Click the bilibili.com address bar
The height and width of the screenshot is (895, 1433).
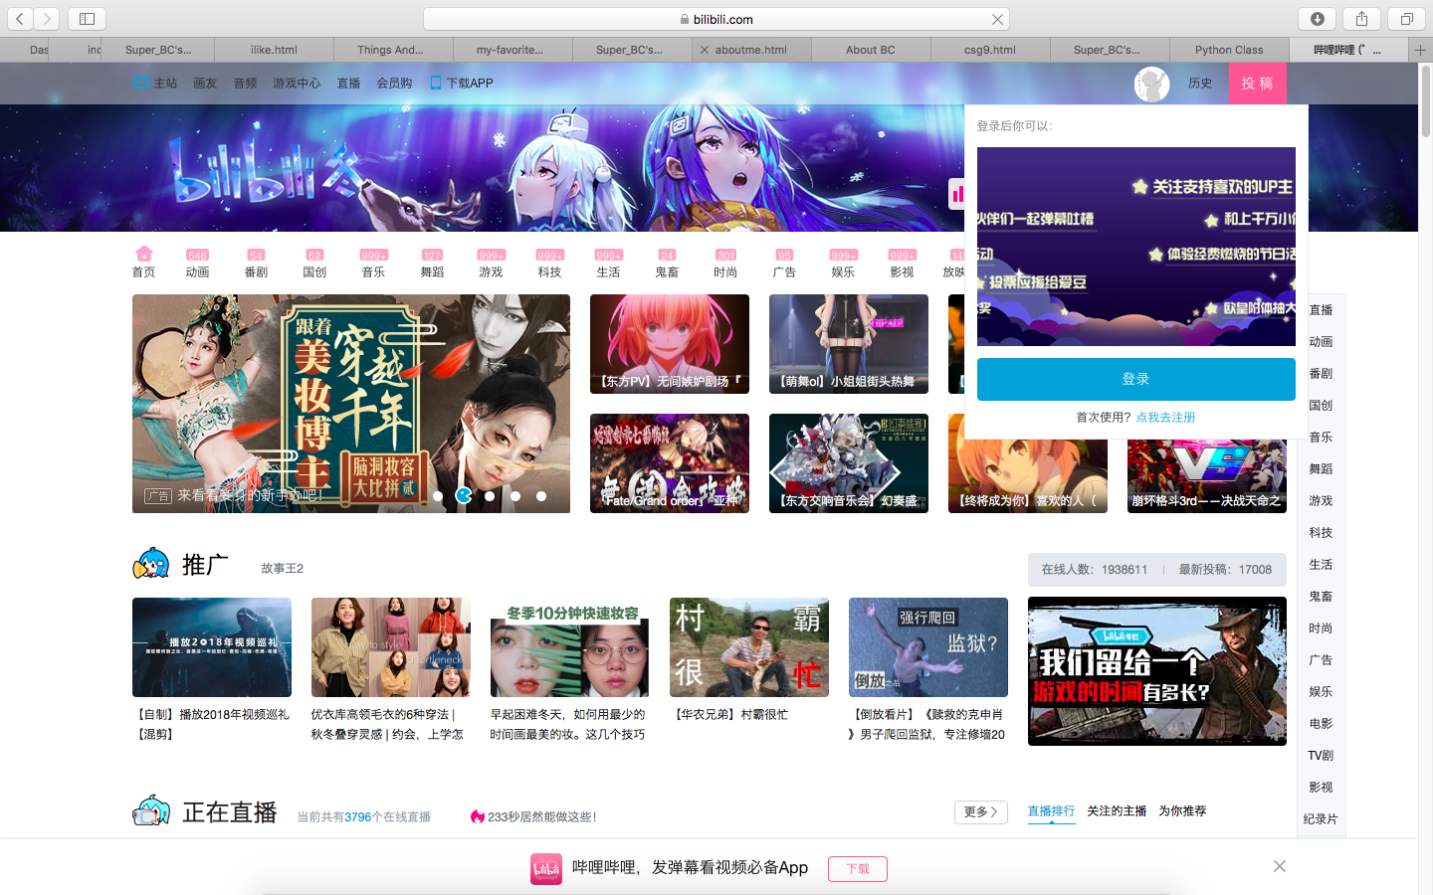pos(716,19)
